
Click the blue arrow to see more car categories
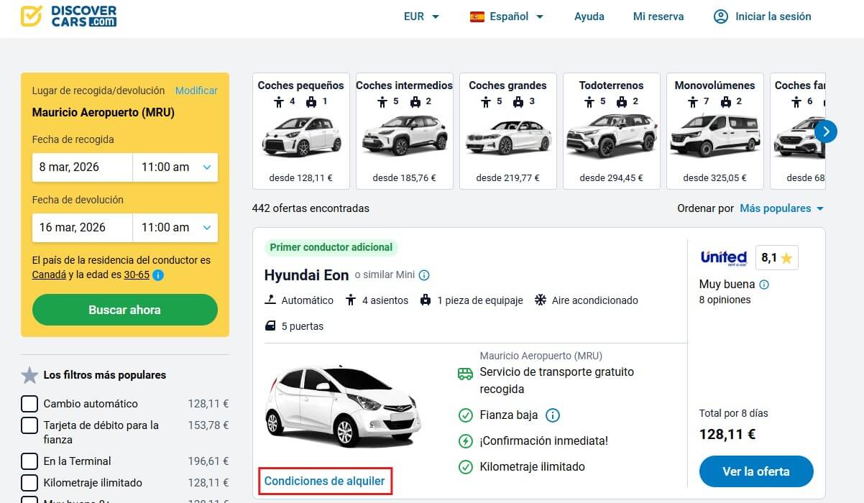click(826, 131)
